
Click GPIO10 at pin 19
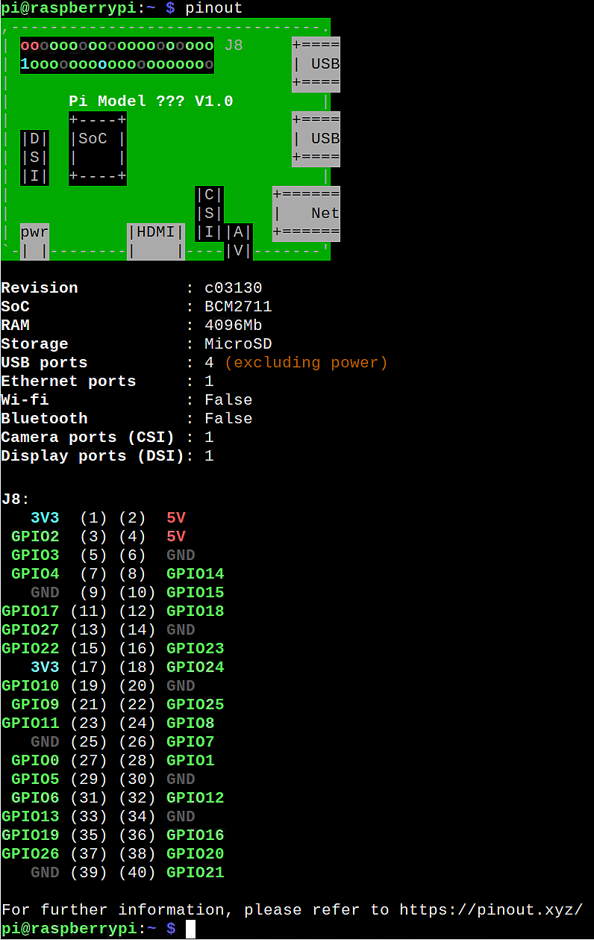pyautogui.click(x=30, y=685)
